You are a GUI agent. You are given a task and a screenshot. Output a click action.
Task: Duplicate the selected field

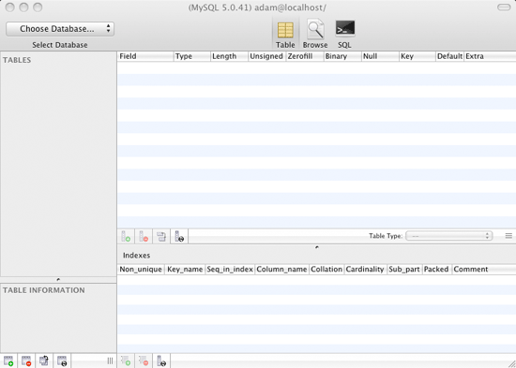pos(161,236)
